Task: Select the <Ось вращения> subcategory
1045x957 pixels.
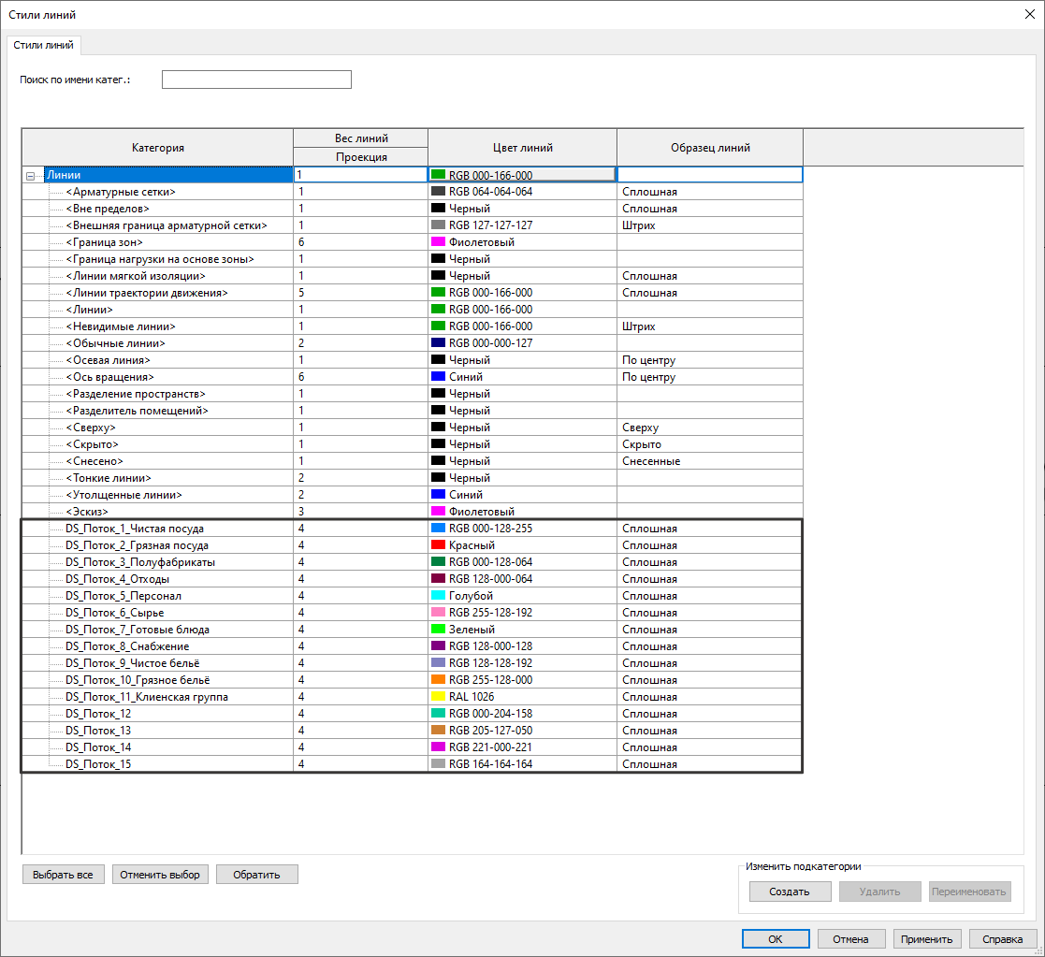Action: [109, 377]
